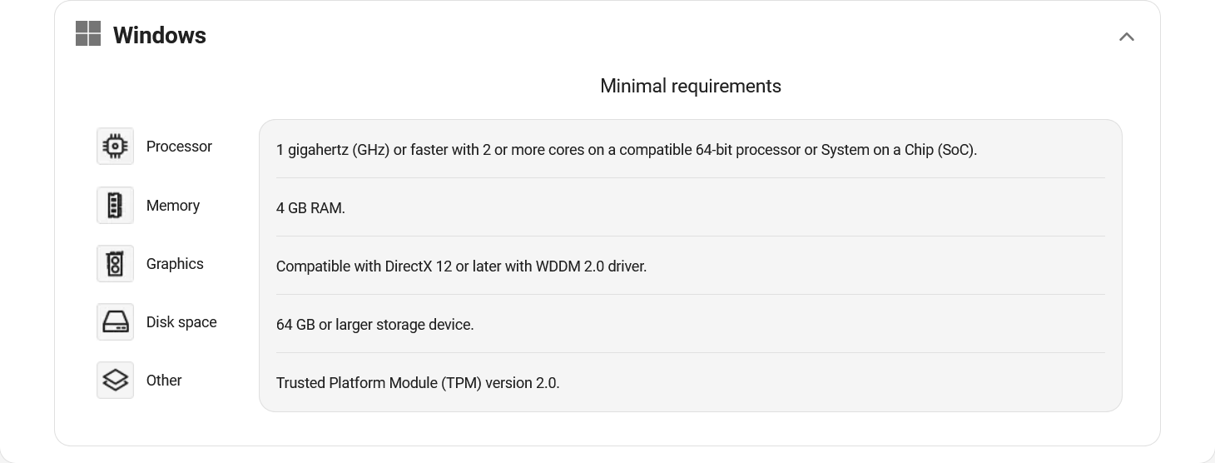1215x463 pixels.
Task: Click the Windows section heading
Action: click(159, 35)
